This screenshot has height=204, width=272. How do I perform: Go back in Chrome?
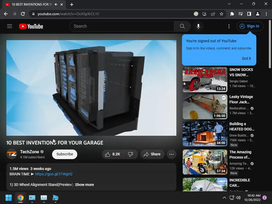6,14
